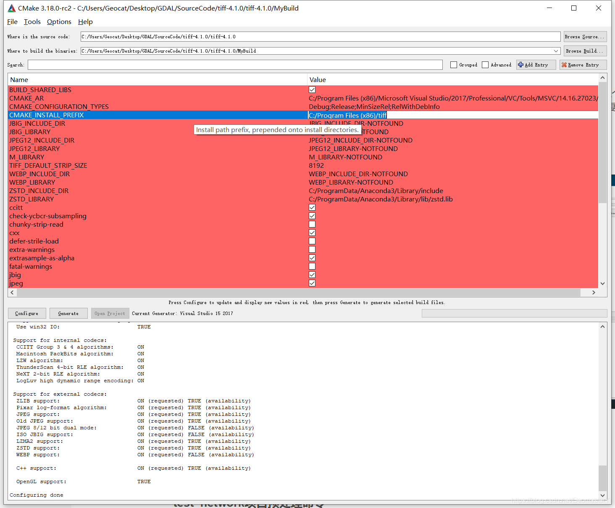Disable check-ycbcr-subsampling option
The width and height of the screenshot is (615, 508).
(x=312, y=216)
